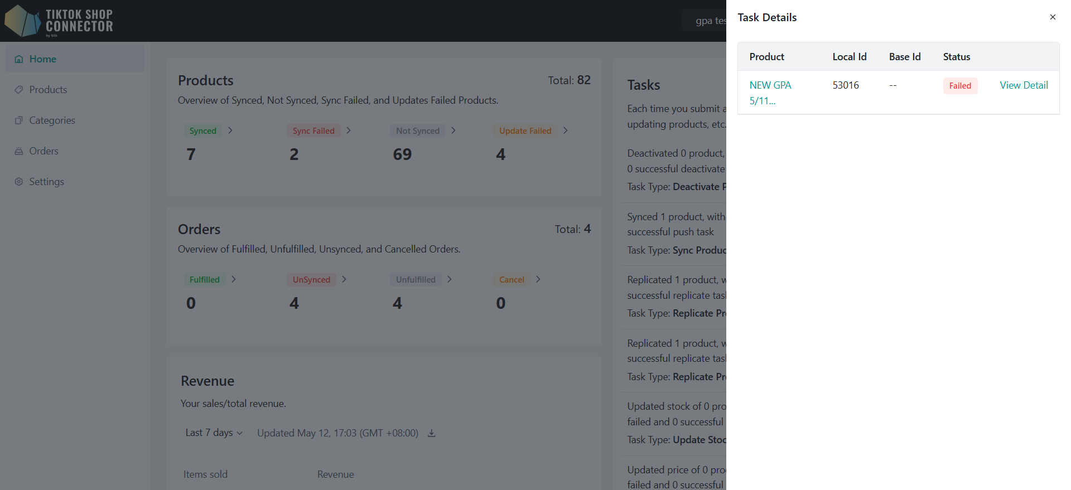Select Local Id value 53016

click(846, 85)
